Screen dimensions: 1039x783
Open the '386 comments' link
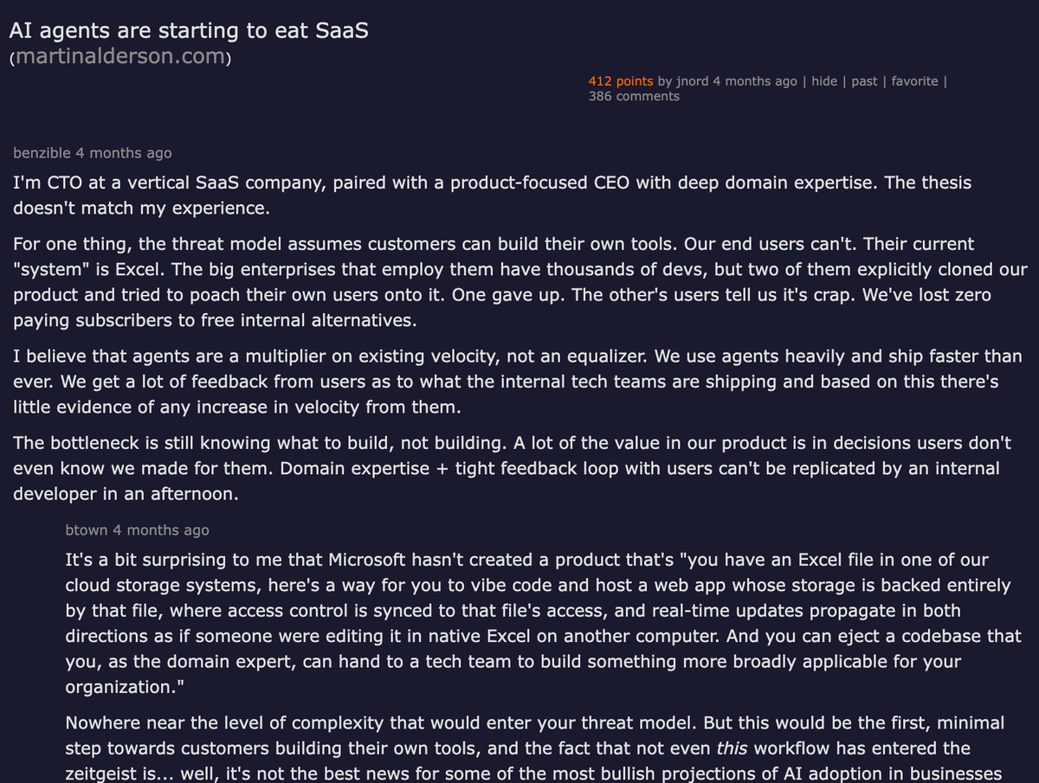tap(634, 96)
